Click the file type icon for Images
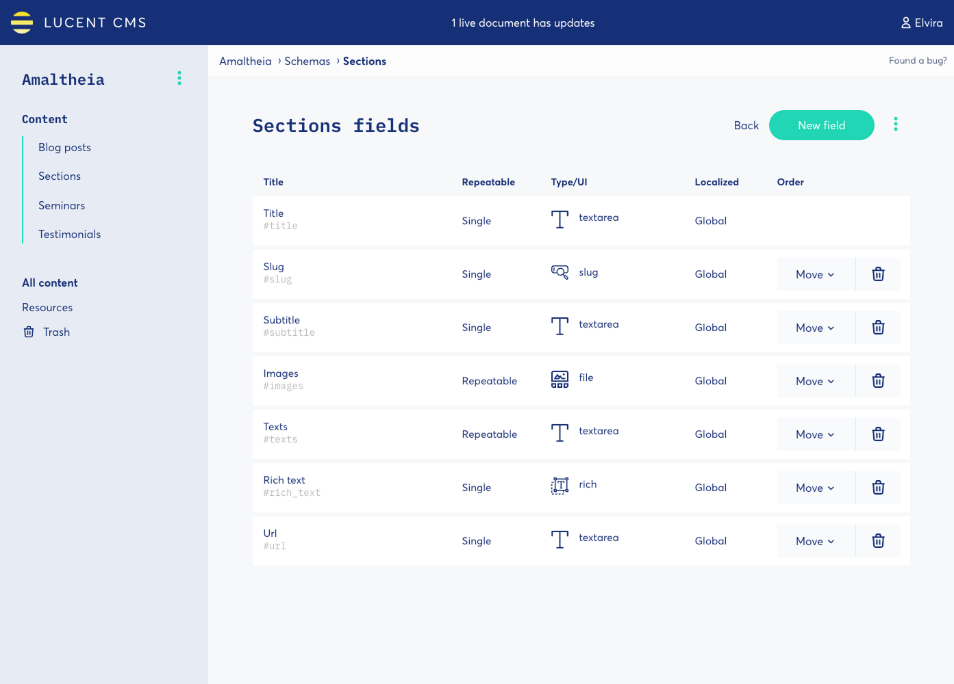954x684 pixels. (x=560, y=379)
